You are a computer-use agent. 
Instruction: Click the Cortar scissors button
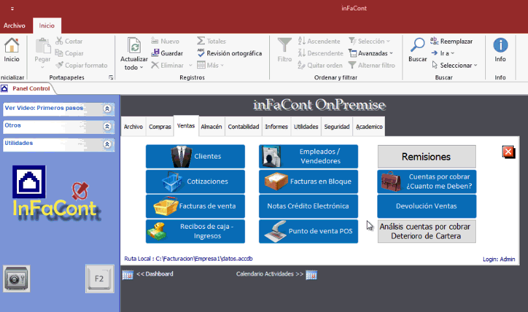(69, 41)
